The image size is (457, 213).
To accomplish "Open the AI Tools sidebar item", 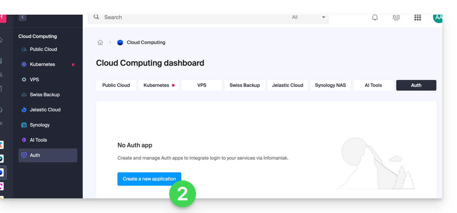I will 48,140.
